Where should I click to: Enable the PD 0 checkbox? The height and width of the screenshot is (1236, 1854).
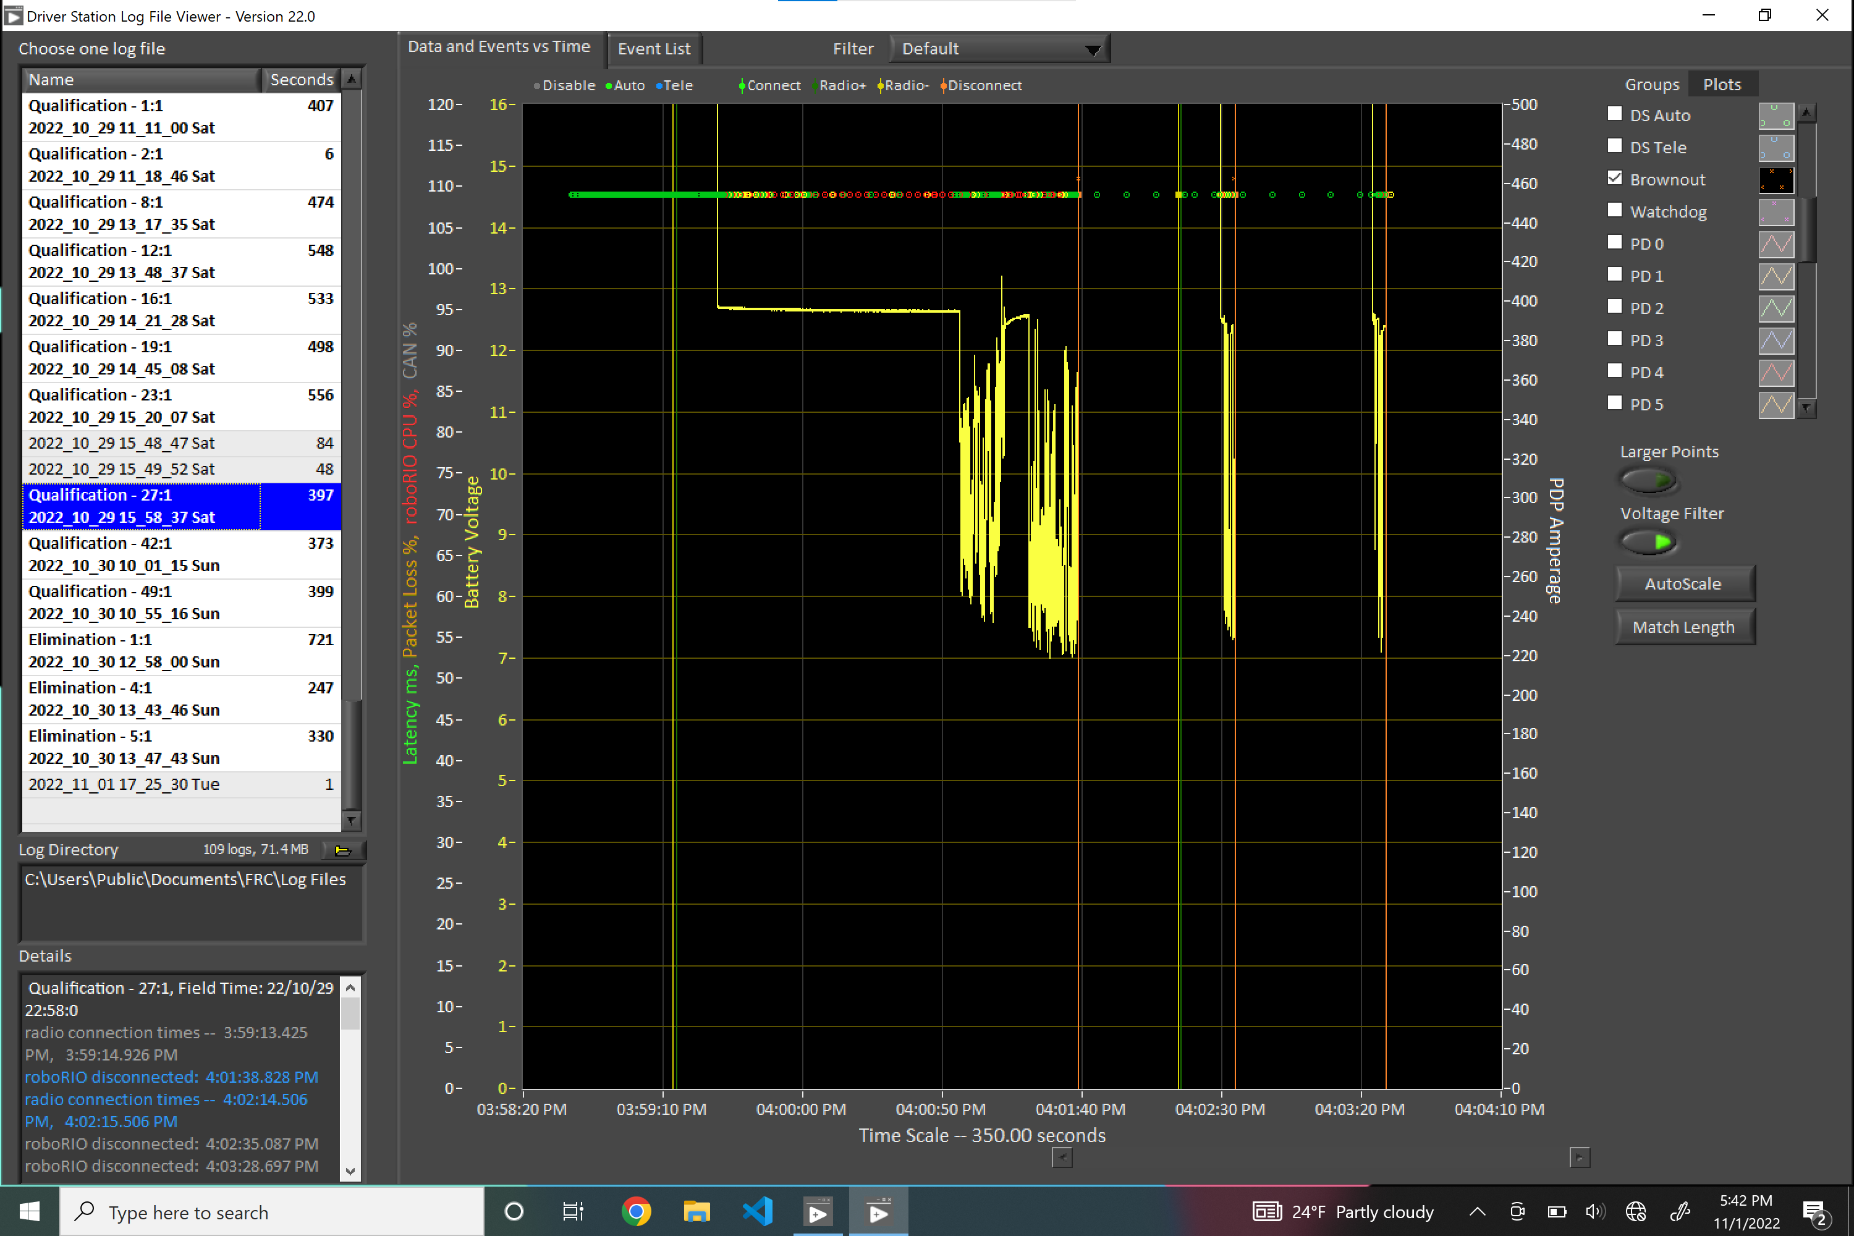(1614, 242)
